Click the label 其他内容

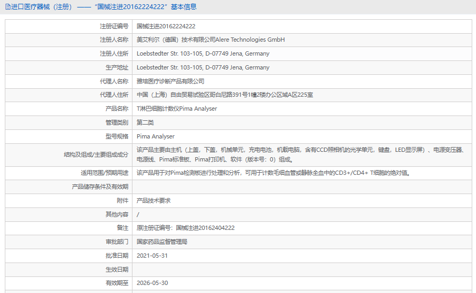[x=117, y=214]
